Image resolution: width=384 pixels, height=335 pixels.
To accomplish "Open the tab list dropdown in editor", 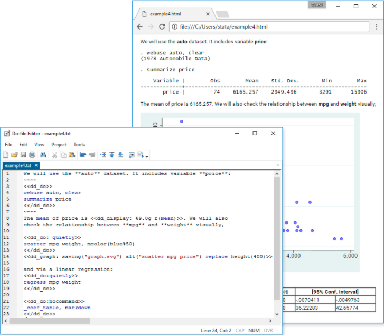I will [278, 165].
